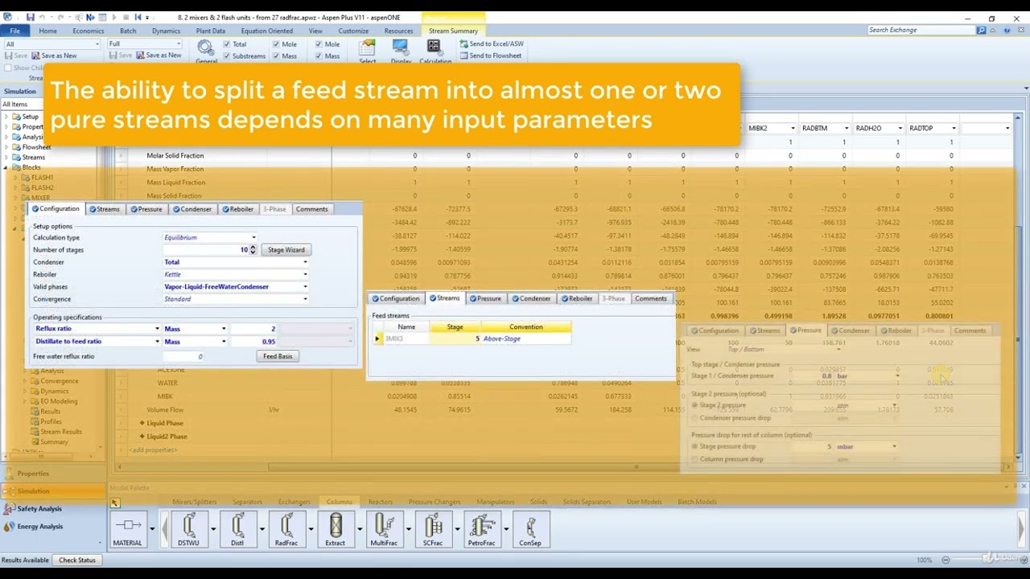Select the RadFrac column model icon
This screenshot has width=1030, height=579.
286,530
